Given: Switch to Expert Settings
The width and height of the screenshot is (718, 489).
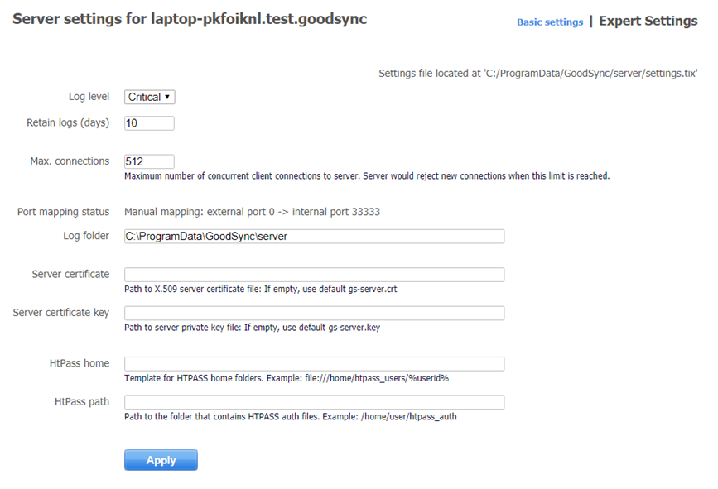Looking at the screenshot, I should [648, 22].
